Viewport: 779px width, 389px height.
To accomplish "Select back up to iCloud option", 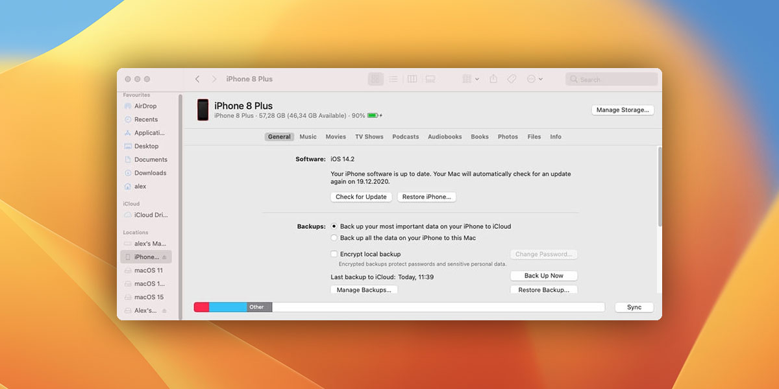I will point(334,226).
